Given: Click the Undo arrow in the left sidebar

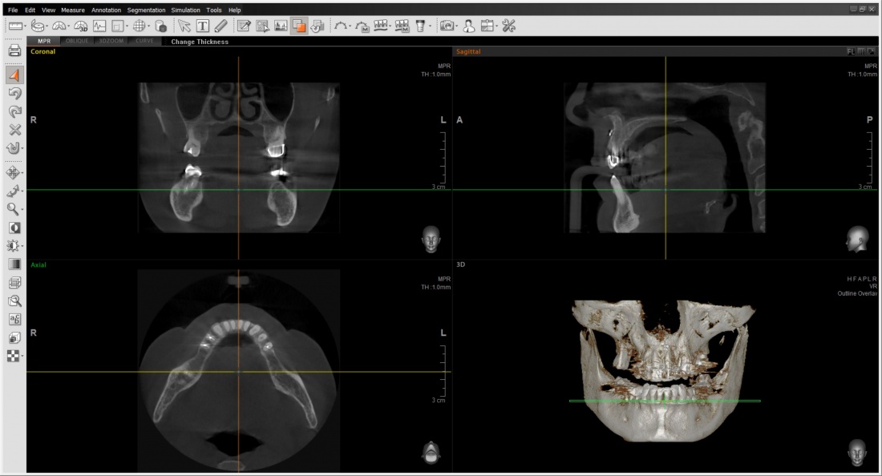Looking at the screenshot, I should pyautogui.click(x=14, y=94).
